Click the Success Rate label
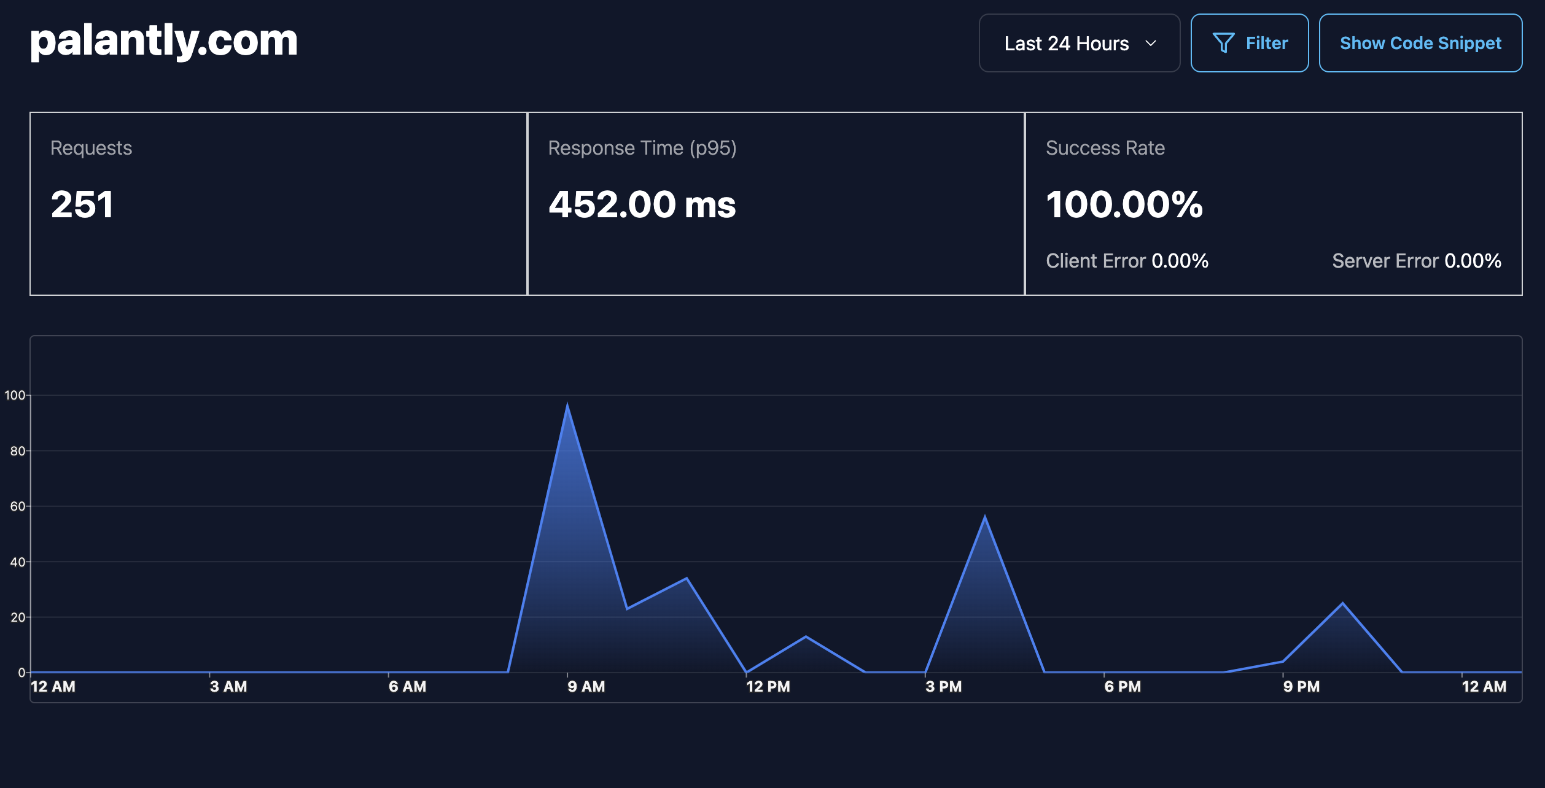The width and height of the screenshot is (1545, 788). click(x=1105, y=148)
